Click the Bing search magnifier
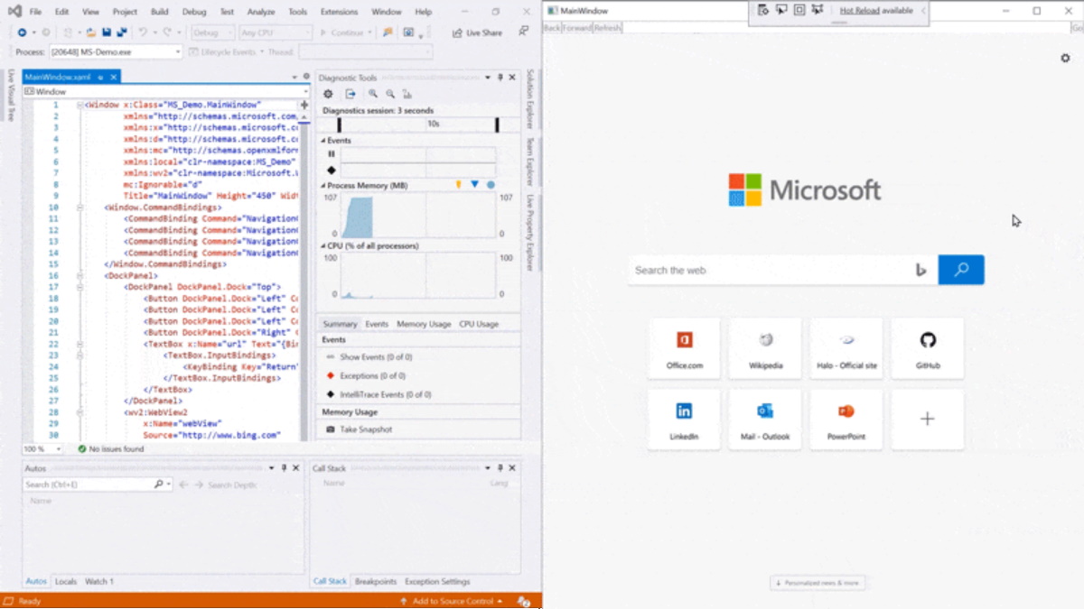 961,270
